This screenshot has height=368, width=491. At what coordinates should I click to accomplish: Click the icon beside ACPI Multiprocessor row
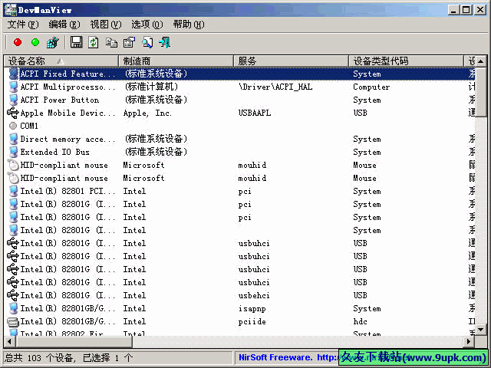tap(13, 87)
